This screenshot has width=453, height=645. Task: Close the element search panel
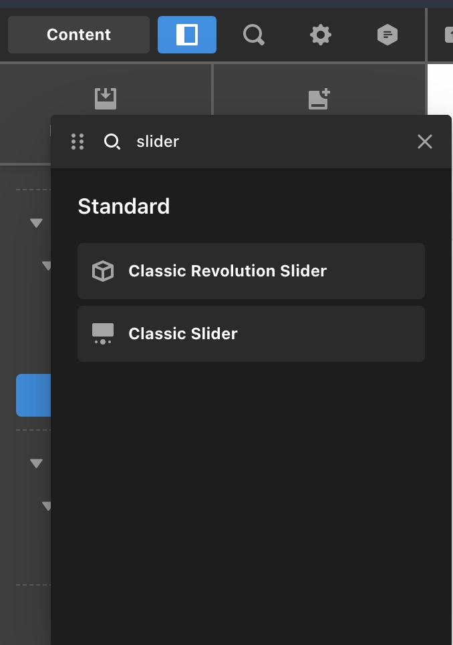tap(425, 142)
